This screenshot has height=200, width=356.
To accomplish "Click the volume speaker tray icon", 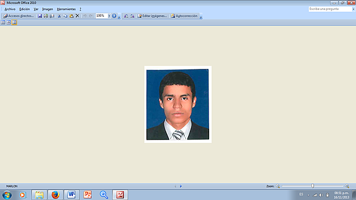I will point(321,195).
